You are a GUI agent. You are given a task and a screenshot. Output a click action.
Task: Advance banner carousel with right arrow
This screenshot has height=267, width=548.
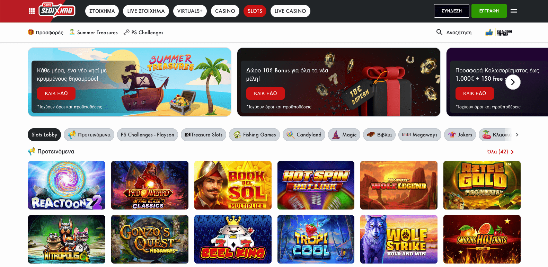[513, 82]
